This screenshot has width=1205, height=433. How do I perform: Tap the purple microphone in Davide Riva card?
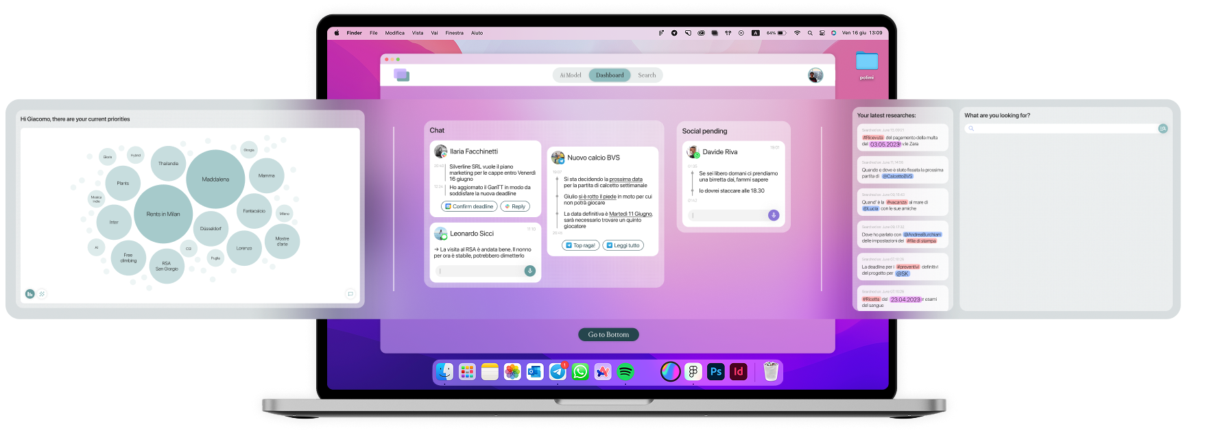[x=773, y=215]
